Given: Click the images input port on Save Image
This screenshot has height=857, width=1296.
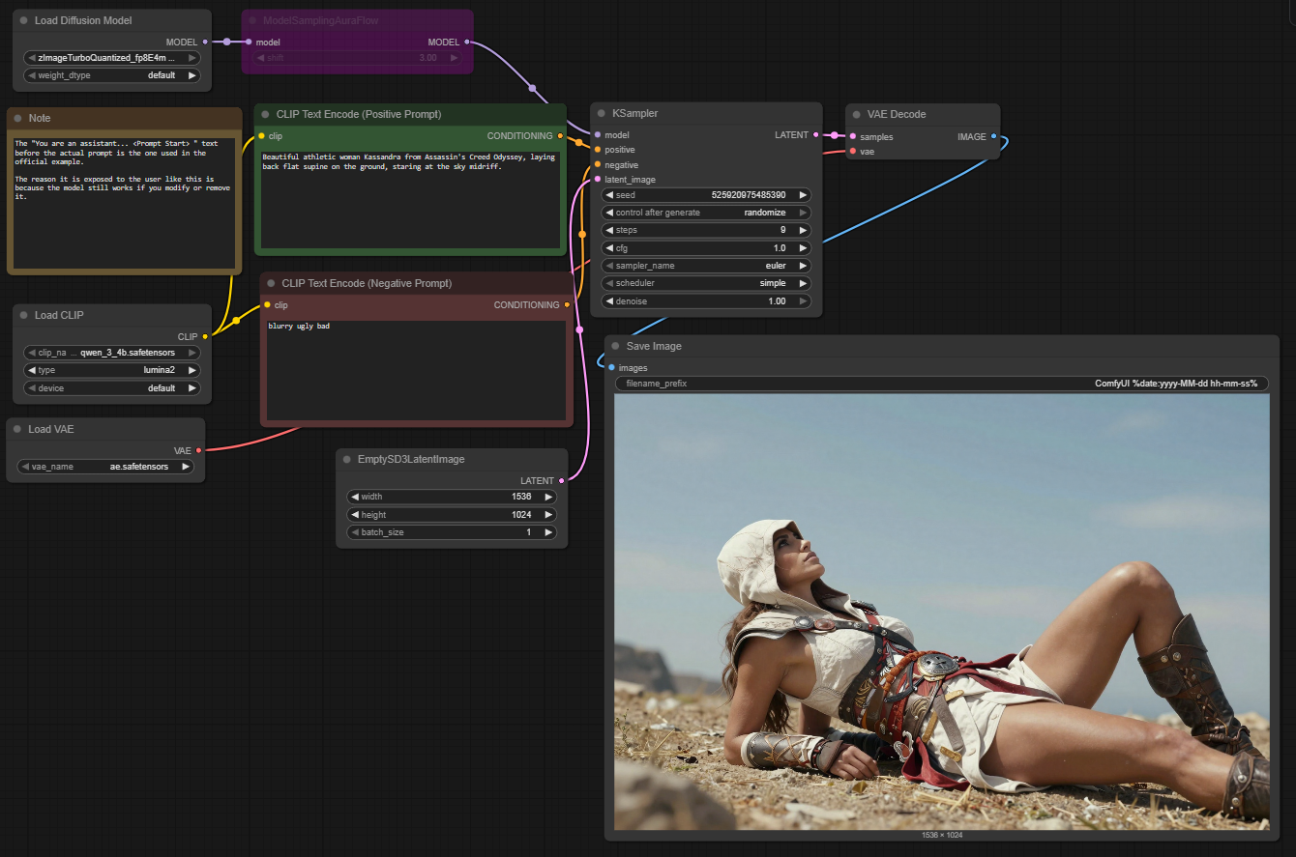Looking at the screenshot, I should [x=611, y=367].
